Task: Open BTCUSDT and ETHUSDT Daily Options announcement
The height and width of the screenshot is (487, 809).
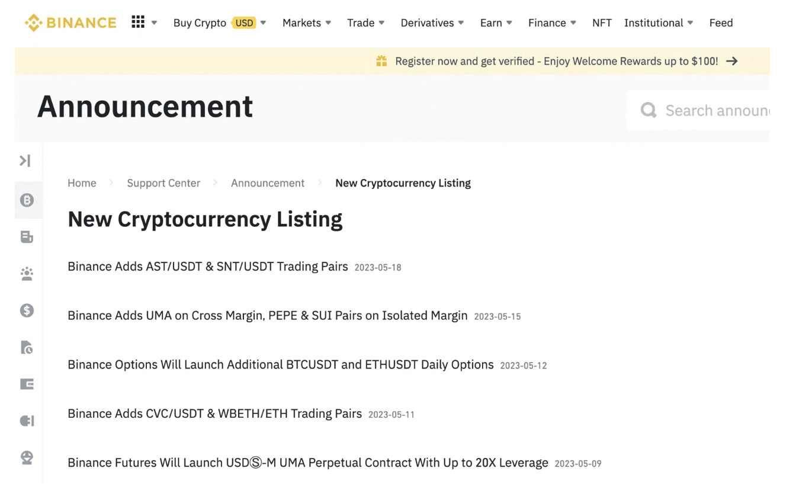Action: coord(281,365)
